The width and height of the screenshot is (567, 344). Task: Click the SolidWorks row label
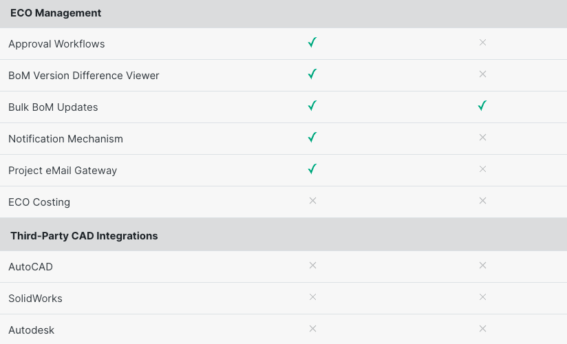coord(36,299)
